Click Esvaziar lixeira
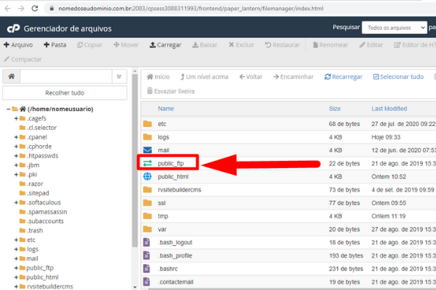Viewport: 436px width, 290px height. [x=171, y=91]
